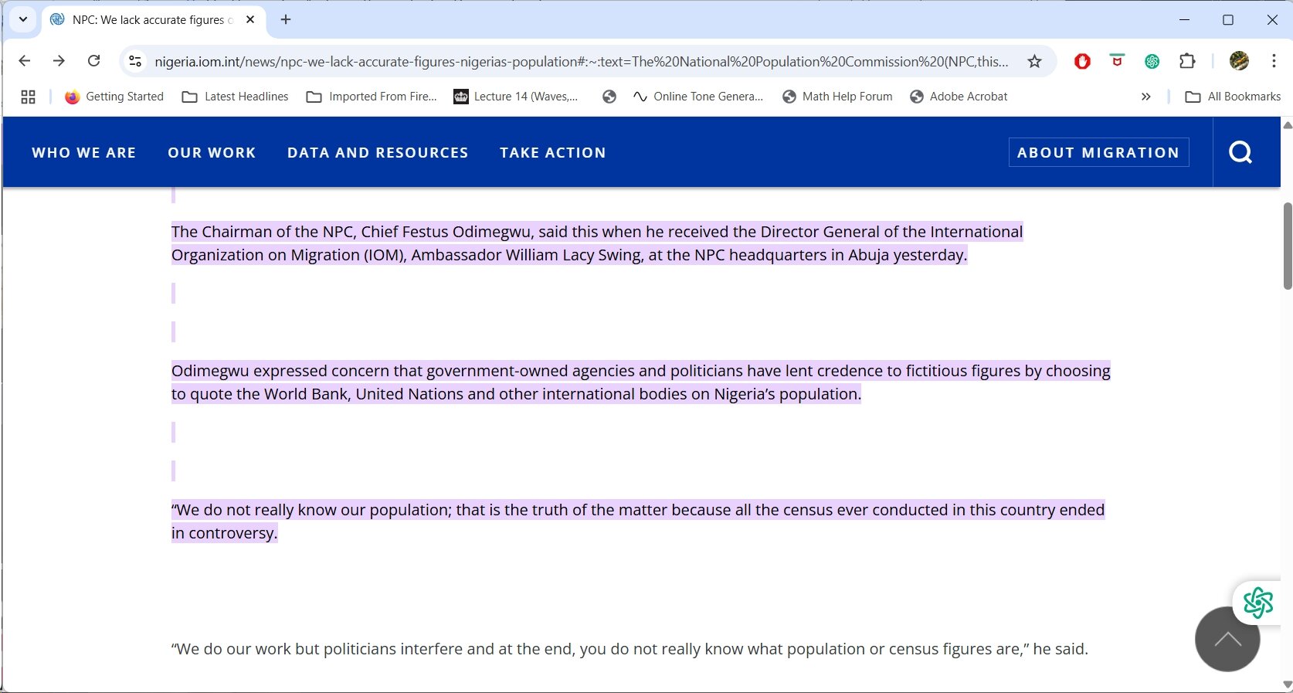
Task: Click the ABOUT MIGRATION button
Action: [x=1098, y=152]
